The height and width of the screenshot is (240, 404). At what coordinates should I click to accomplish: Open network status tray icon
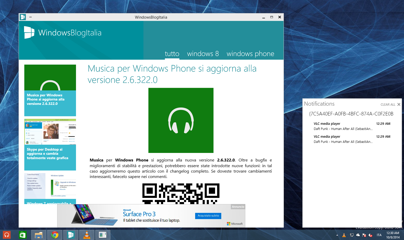tap(352, 235)
